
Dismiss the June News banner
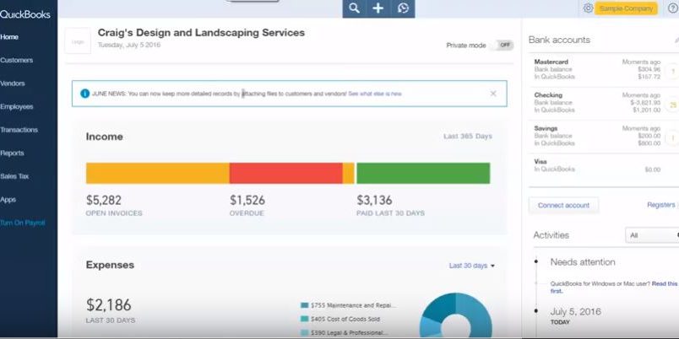493,94
